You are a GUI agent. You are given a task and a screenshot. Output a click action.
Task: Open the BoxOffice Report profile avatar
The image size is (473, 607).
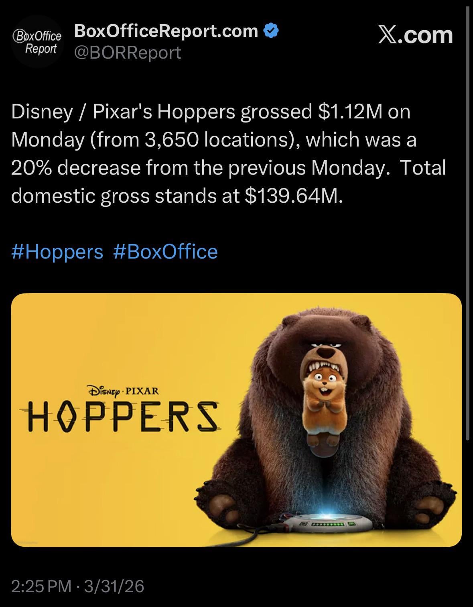point(37,42)
